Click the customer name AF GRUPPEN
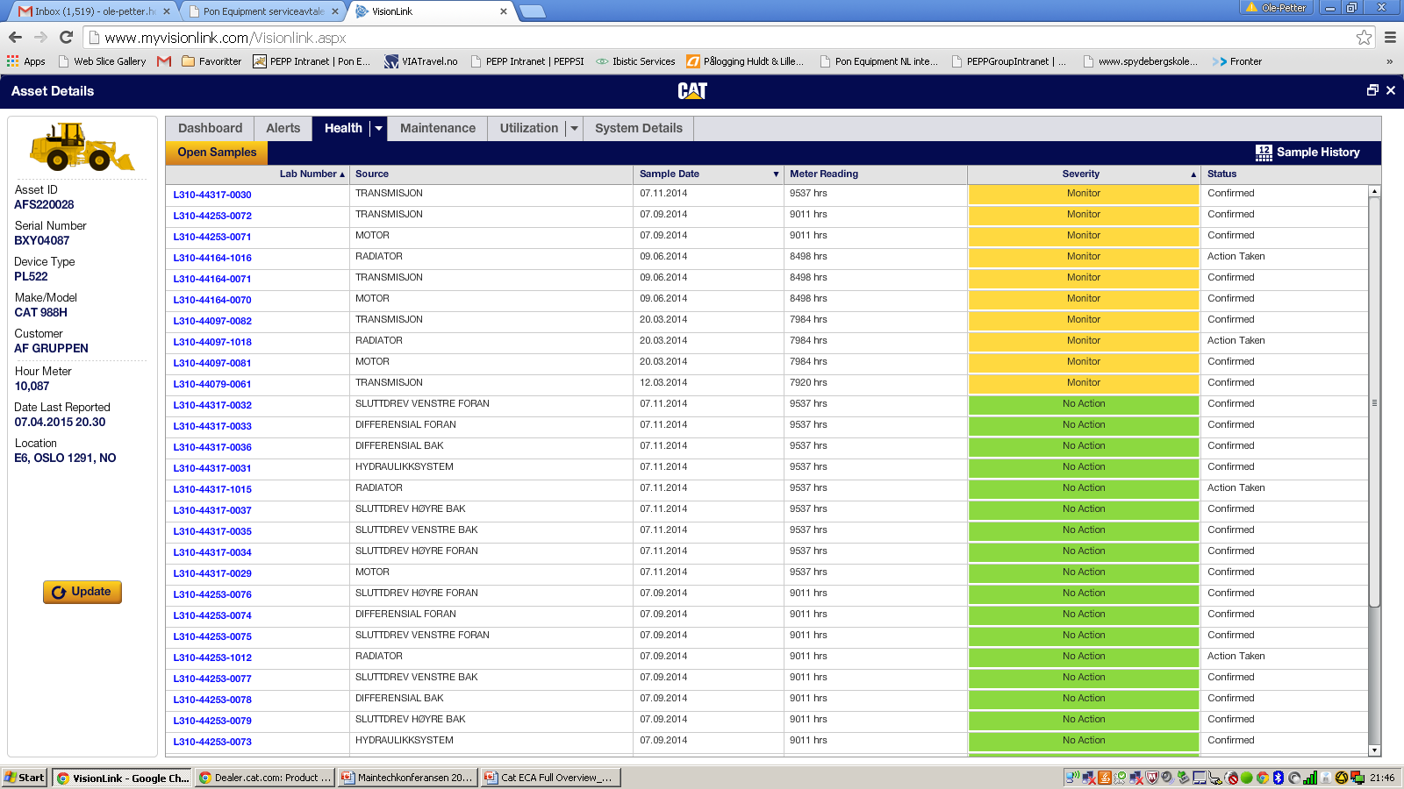The height and width of the screenshot is (789, 1404). point(51,348)
